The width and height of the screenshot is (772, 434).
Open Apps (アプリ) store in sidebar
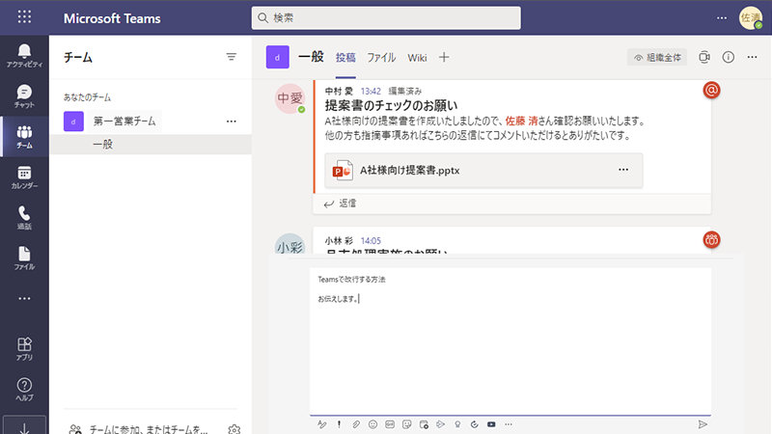[x=24, y=348]
